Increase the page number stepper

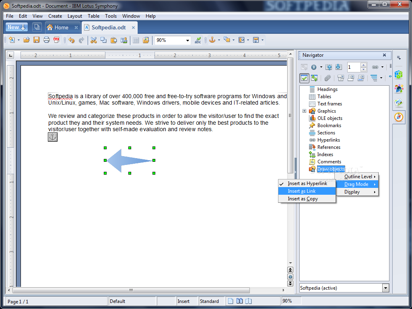[x=364, y=65]
